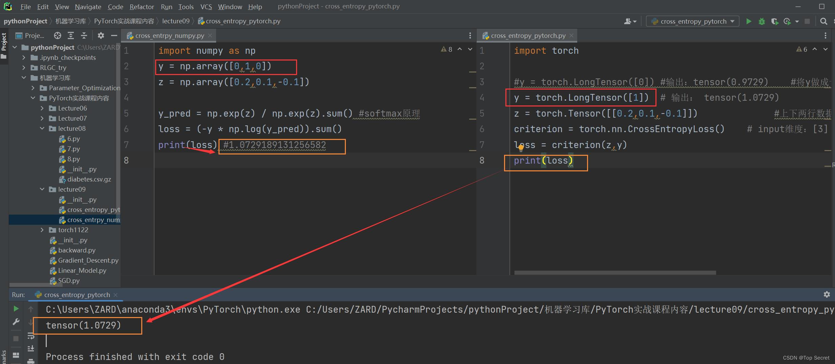Image resolution: width=835 pixels, height=364 pixels.
Task: Open right editor tab options three-dots menu
Action: [x=826, y=35]
